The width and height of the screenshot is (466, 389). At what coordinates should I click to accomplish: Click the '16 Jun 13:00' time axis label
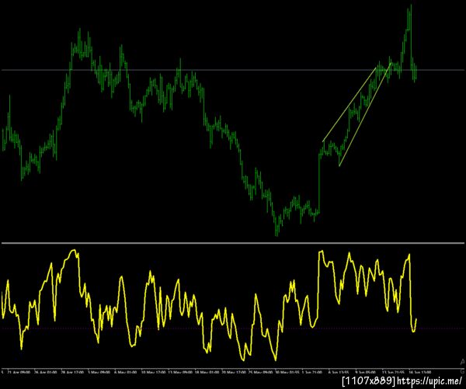point(419,373)
